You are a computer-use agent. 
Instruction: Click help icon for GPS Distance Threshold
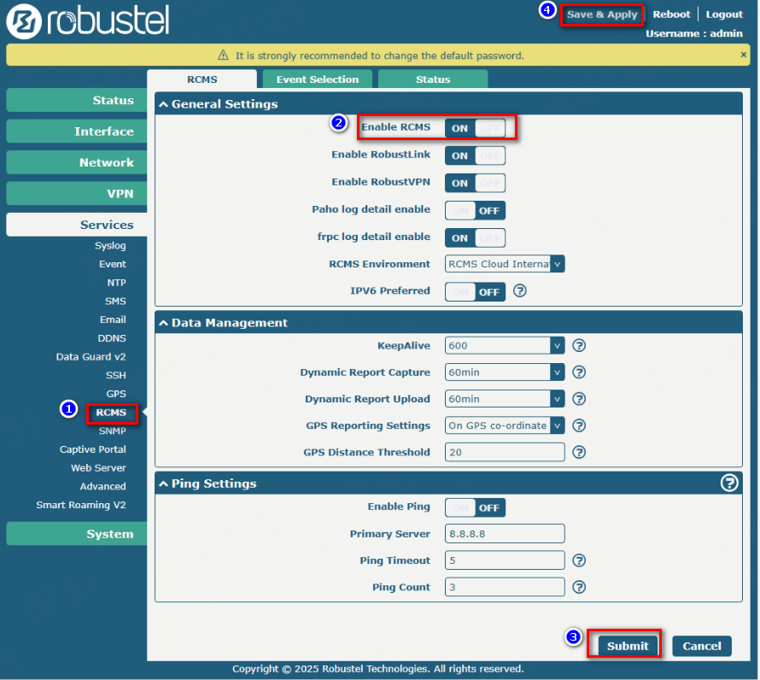coord(579,452)
